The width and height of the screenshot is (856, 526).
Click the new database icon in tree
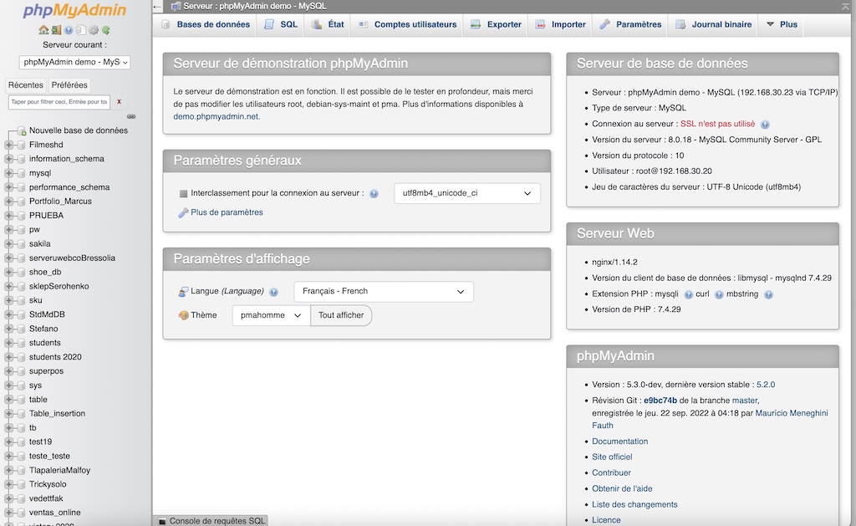click(x=21, y=130)
